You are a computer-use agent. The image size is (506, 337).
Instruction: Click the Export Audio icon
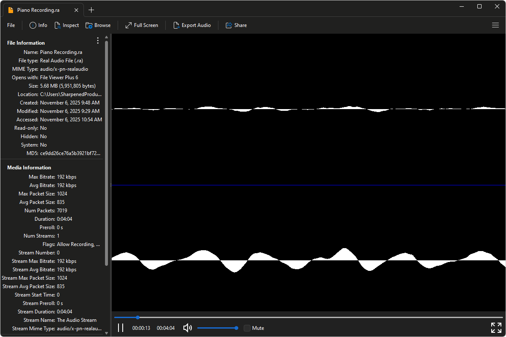click(x=176, y=25)
